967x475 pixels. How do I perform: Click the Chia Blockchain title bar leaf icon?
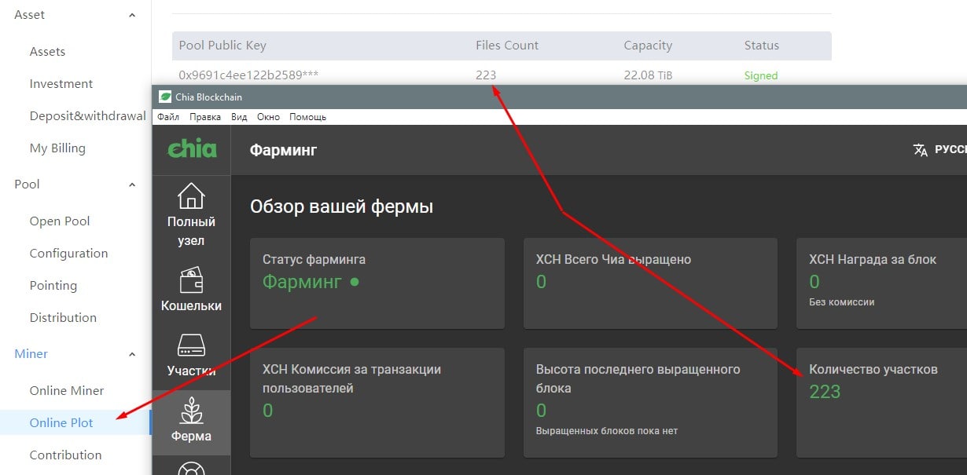165,97
